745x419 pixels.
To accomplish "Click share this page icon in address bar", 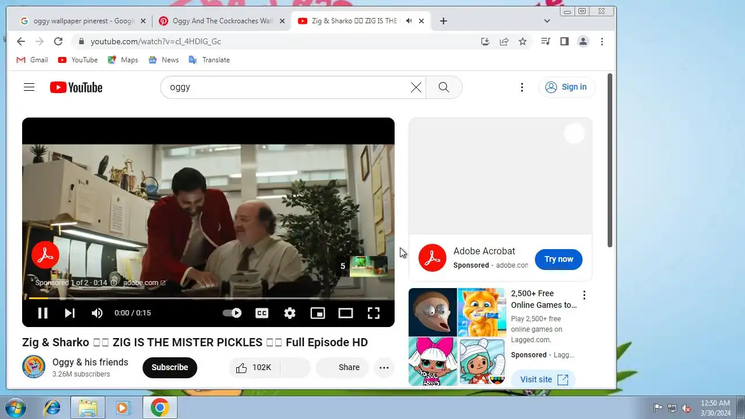I will (504, 41).
